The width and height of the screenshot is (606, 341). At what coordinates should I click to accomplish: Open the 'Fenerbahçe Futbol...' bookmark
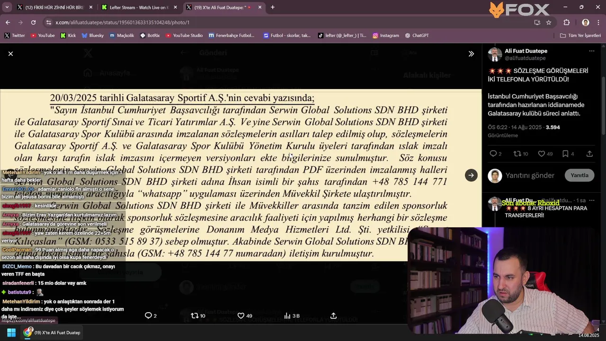[x=231, y=36]
